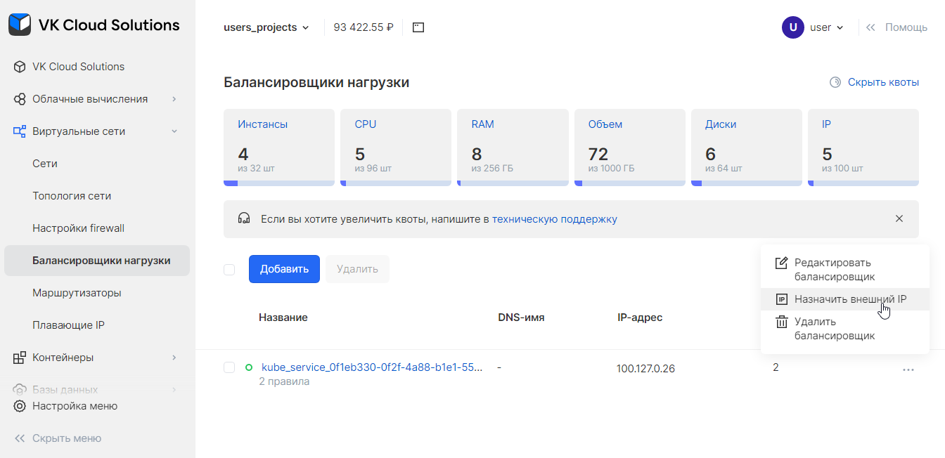Collapse sidebar via Скрыть меню
The width and height of the screenshot is (945, 458).
point(67,438)
